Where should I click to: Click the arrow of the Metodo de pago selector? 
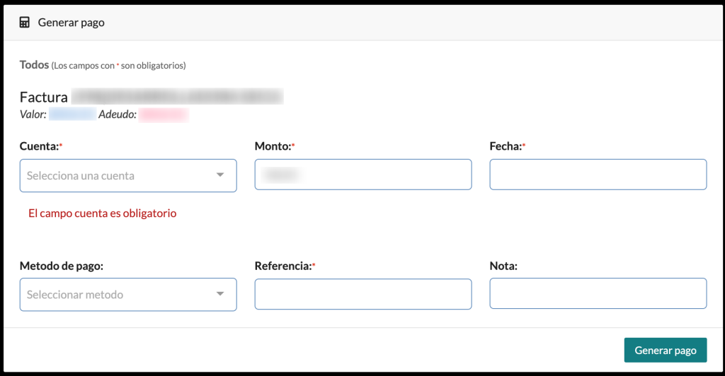tap(220, 294)
